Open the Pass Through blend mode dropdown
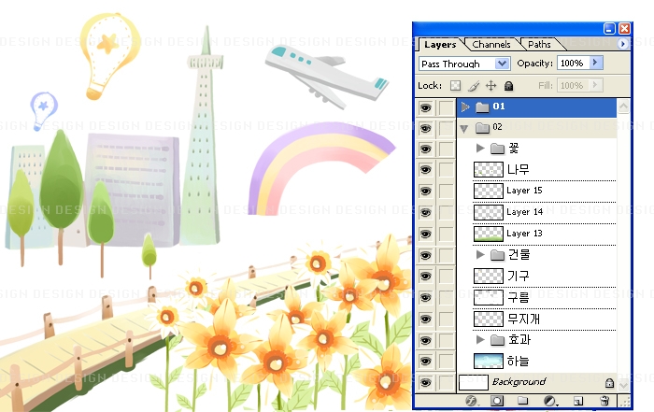Image resolution: width=654 pixels, height=412 pixels. coord(463,64)
